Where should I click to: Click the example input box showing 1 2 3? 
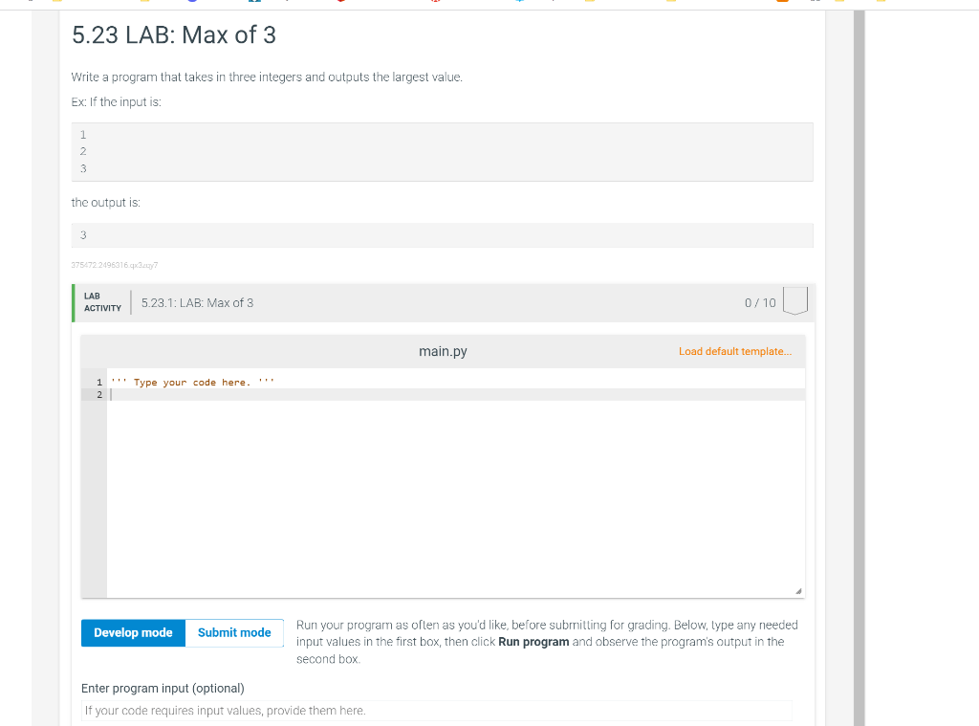(442, 151)
